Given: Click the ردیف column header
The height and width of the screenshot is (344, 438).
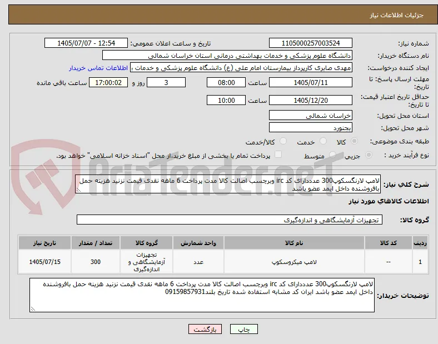Looking at the screenshot, I should (x=420, y=243).
